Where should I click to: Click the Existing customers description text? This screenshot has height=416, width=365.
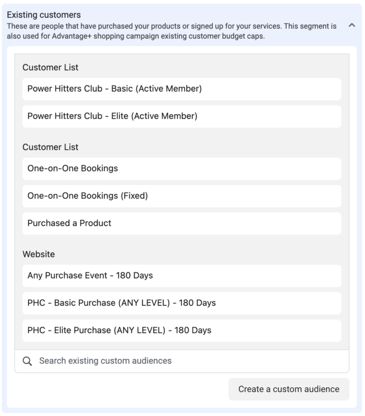172,31
